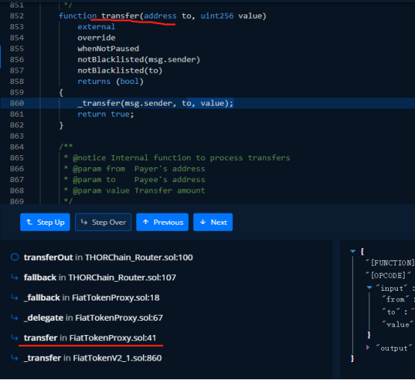Click arrow icon beside transfer FiatTokenProxy row
The height and width of the screenshot is (380, 415).
click(x=14, y=337)
